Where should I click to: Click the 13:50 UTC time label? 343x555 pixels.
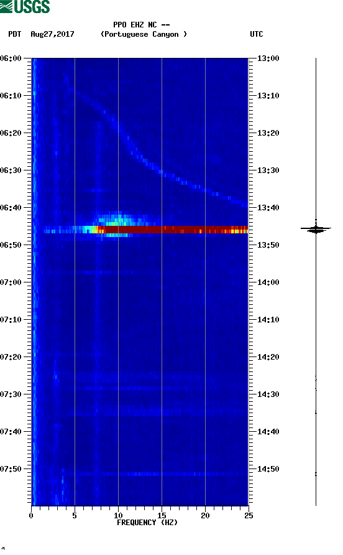[x=268, y=245]
